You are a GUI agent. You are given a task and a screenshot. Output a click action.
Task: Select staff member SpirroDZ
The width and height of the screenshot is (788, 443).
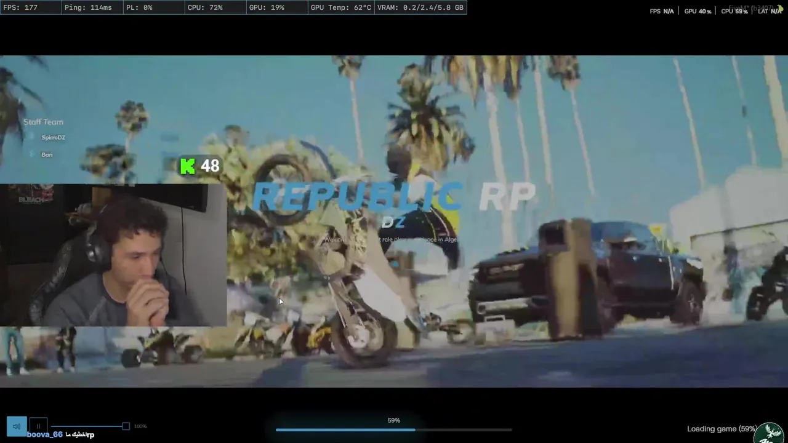click(53, 137)
